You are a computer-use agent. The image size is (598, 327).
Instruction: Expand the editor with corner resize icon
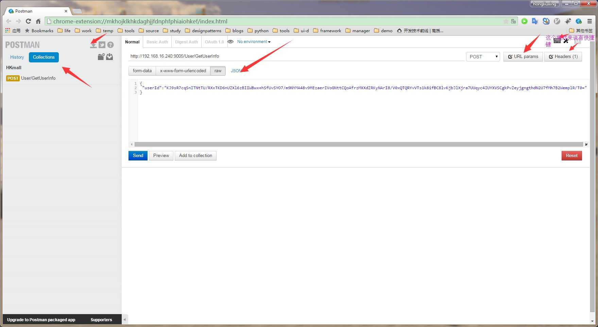(x=586, y=145)
